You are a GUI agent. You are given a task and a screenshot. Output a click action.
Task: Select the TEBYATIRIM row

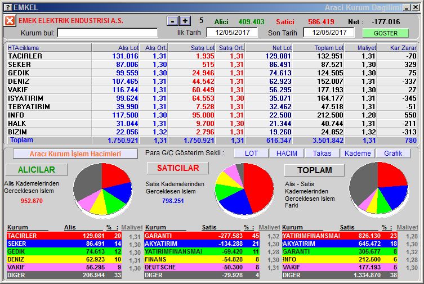[212, 107]
